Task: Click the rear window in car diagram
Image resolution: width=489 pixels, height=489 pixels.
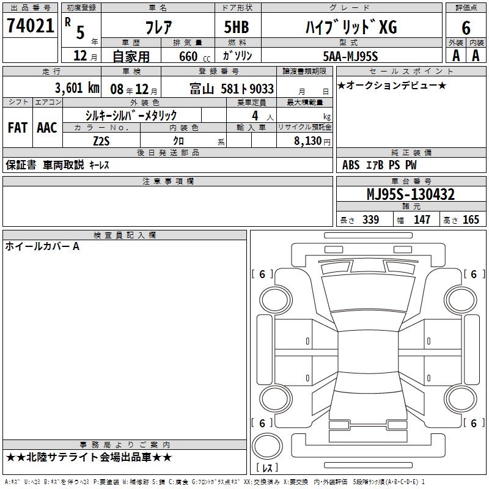Action: pyautogui.click(x=369, y=383)
